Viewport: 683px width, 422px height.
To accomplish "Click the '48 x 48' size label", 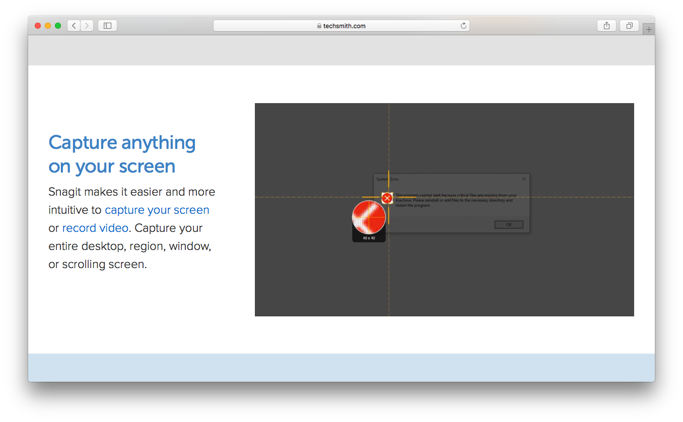I will (x=369, y=238).
